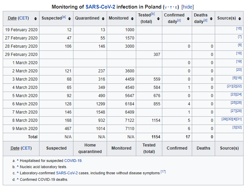The image size is (246, 187).
Task: Open reference [5] in 3 March row
Action: [x=234, y=78]
